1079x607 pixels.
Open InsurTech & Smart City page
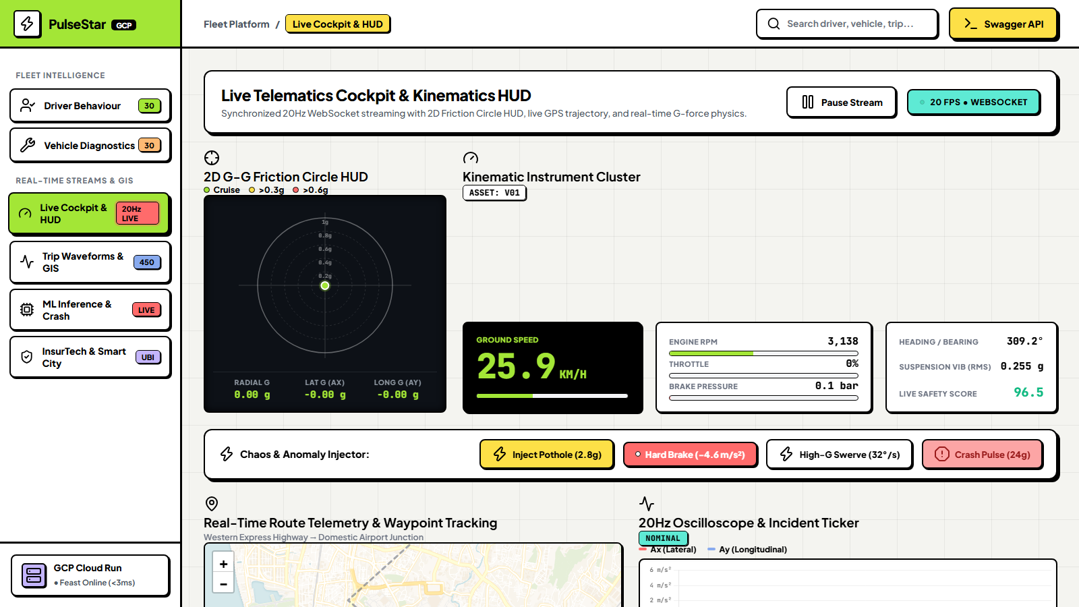(x=90, y=357)
